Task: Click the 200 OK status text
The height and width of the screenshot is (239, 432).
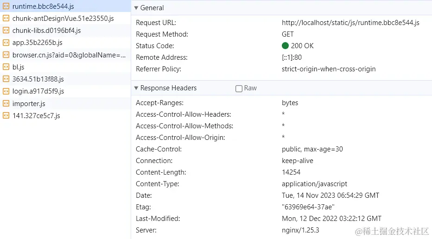Action: point(302,46)
